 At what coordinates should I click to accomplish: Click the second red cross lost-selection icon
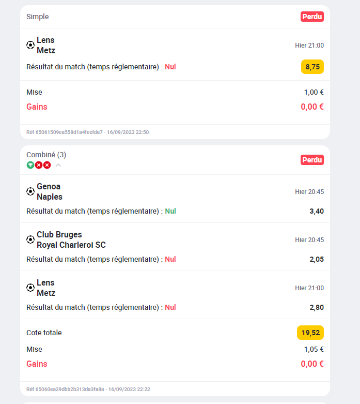47,165
